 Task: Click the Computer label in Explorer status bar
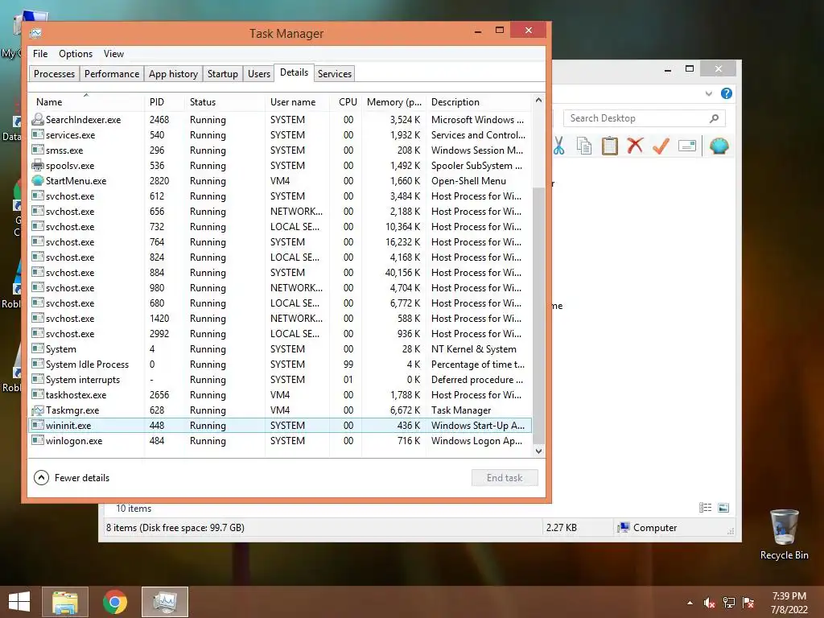655,528
